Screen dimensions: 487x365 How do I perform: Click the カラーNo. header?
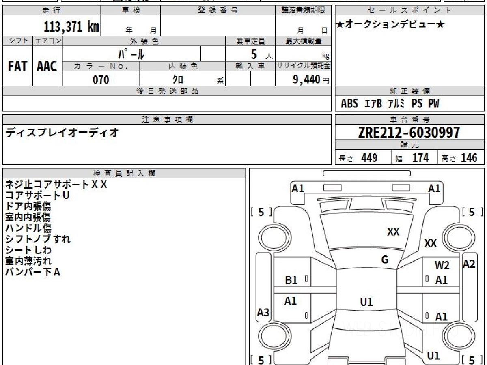pyautogui.click(x=101, y=67)
